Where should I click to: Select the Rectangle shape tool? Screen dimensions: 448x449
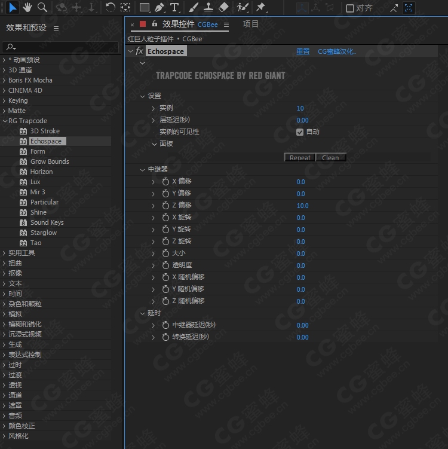[145, 7]
